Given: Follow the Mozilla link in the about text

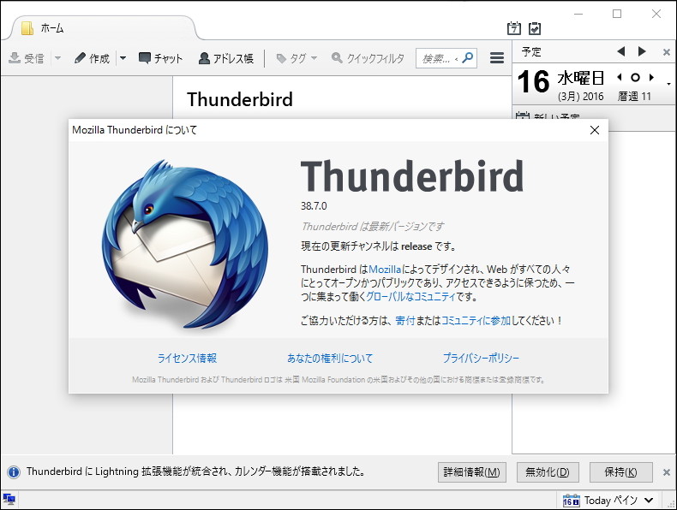Looking at the screenshot, I should click(385, 270).
